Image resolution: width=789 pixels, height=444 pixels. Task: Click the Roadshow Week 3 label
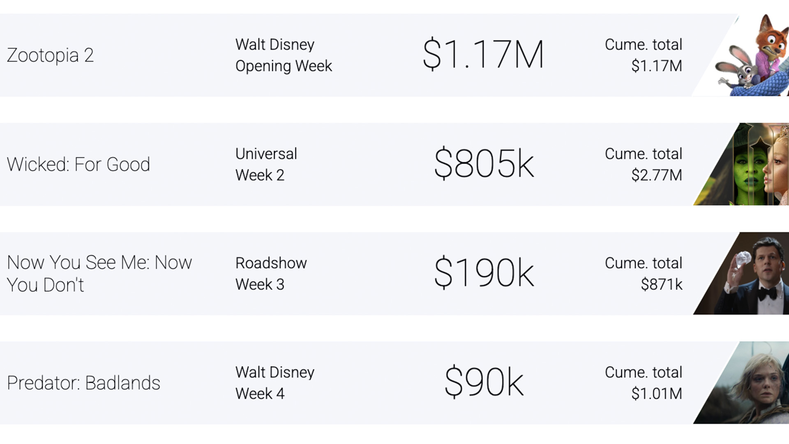click(271, 274)
